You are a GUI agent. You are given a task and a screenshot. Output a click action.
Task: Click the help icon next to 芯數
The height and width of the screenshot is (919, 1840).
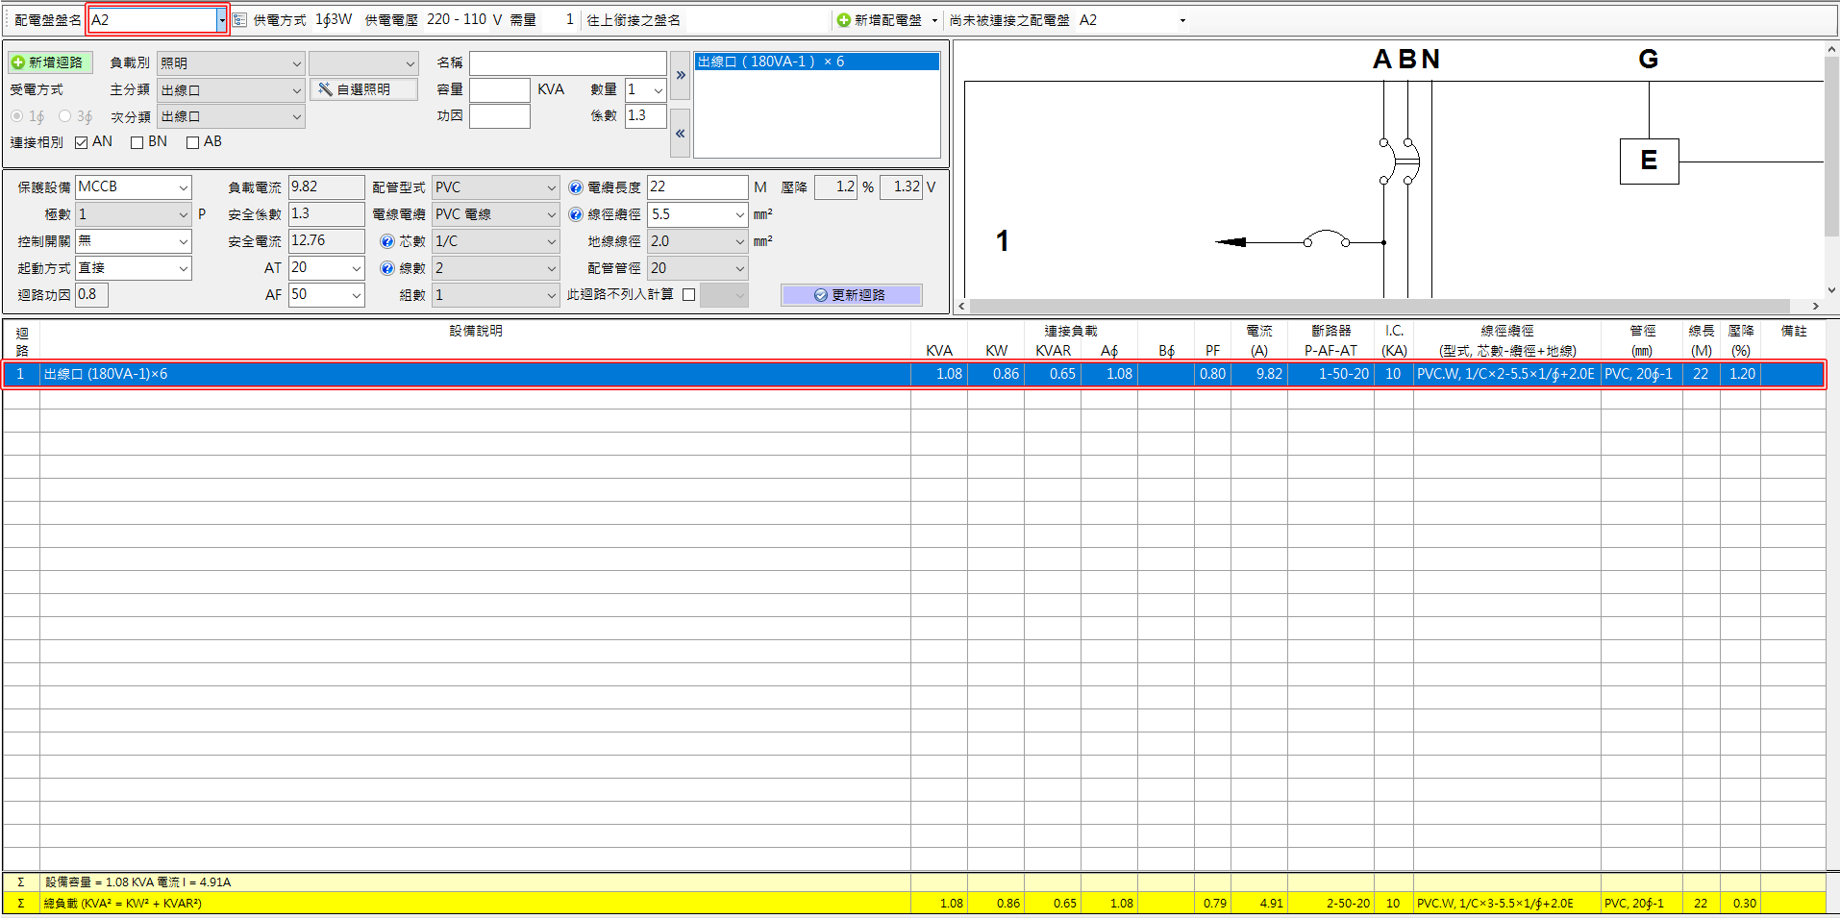[386, 241]
